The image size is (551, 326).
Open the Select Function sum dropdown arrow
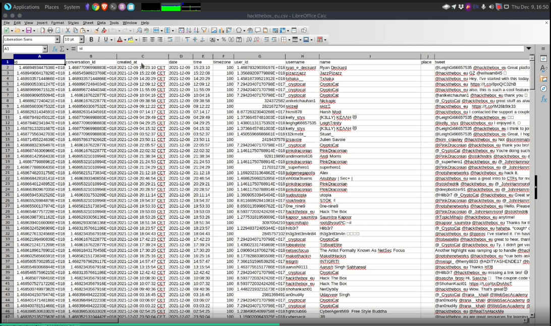click(x=68, y=49)
